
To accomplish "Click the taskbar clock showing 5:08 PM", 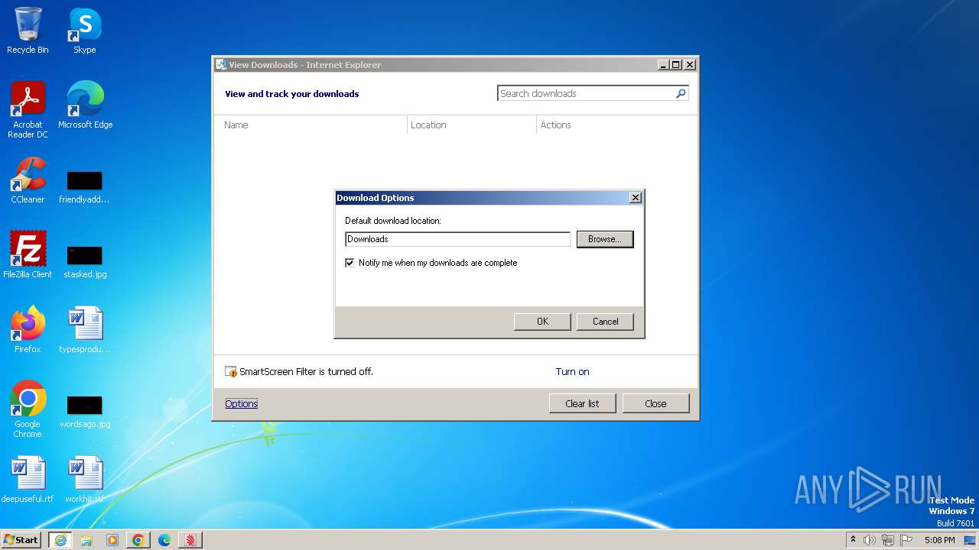I will click(939, 540).
